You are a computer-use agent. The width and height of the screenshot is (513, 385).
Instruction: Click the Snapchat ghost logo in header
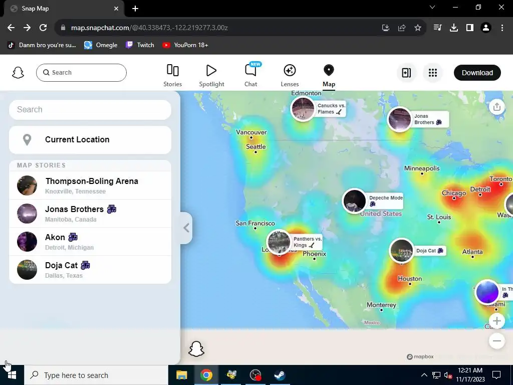(18, 73)
